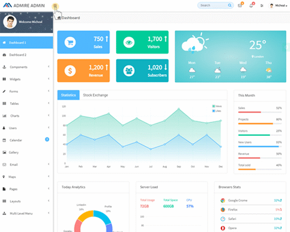Click the Likes legend marker
Screen dimensions: 290x232
[x=213, y=111]
